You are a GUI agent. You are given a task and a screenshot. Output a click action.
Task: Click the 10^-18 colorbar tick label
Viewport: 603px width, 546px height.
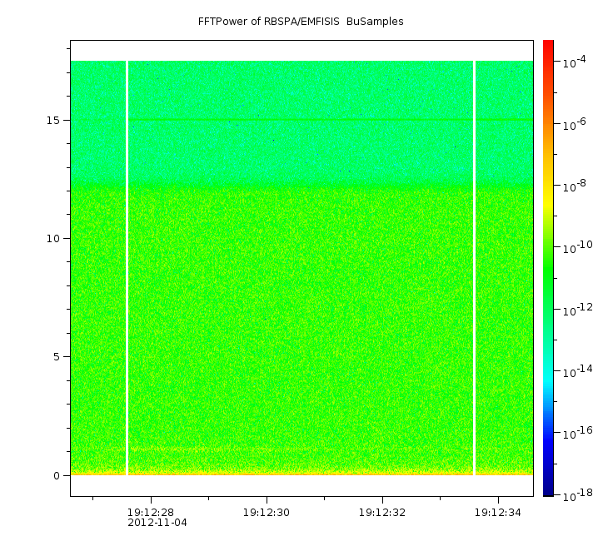pos(576,496)
